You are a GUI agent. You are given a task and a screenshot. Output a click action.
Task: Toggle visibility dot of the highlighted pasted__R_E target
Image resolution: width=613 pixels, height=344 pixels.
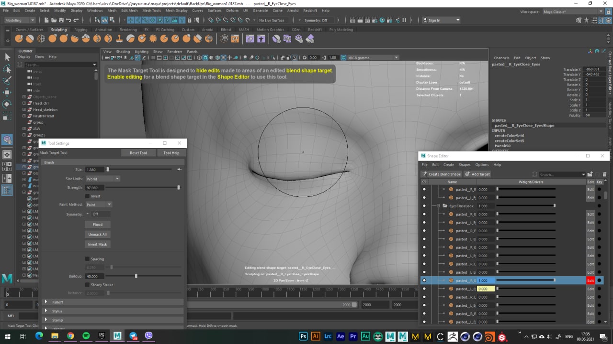(x=424, y=280)
